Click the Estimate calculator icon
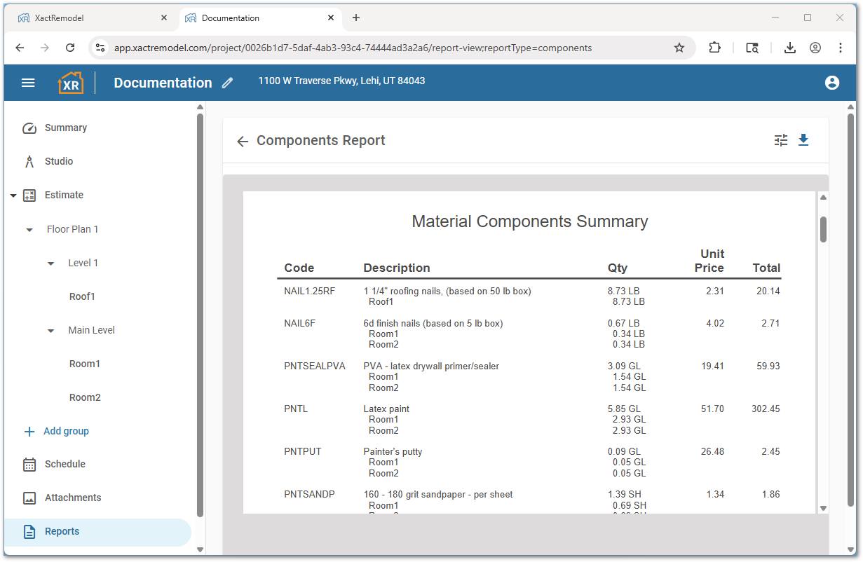863x562 pixels. click(29, 195)
